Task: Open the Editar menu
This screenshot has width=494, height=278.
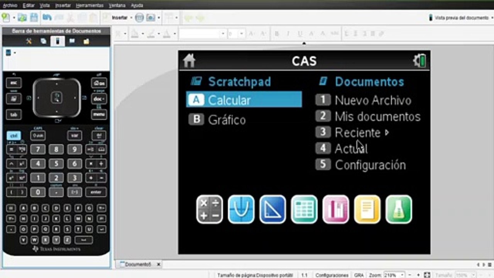Action: (29, 5)
